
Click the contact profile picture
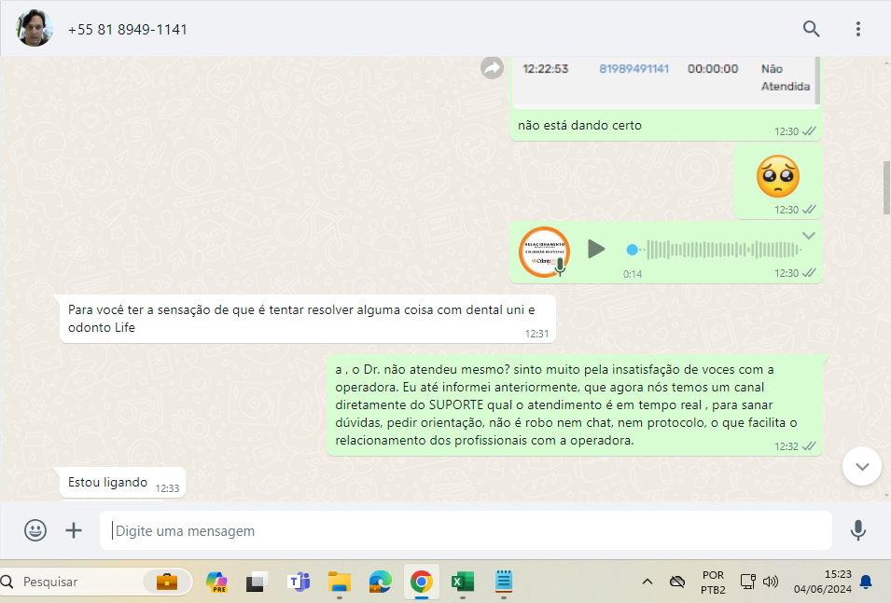(x=34, y=29)
